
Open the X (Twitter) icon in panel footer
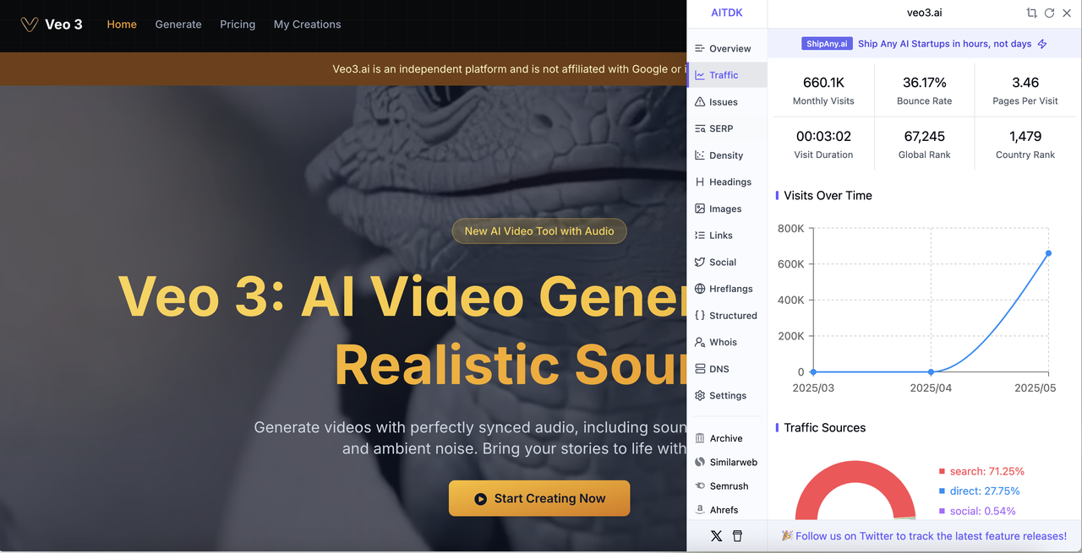tap(717, 536)
